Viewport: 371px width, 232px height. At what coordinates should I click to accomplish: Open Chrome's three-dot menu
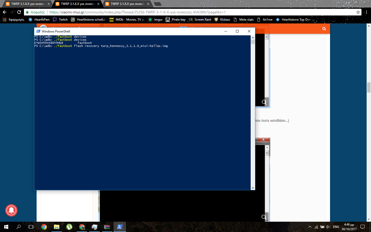click(x=366, y=12)
